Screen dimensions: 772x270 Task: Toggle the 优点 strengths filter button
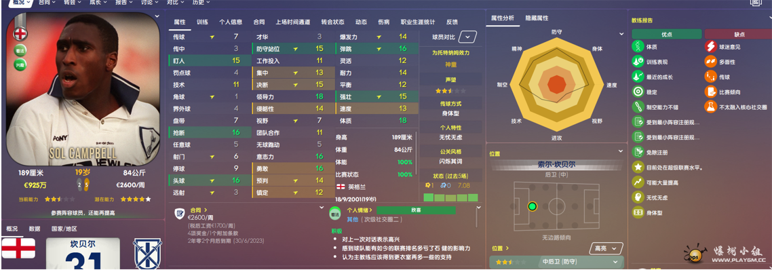[667, 34]
